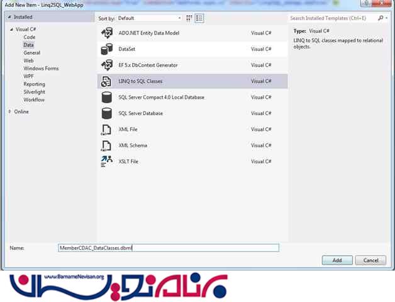Open the Sort by Default dropdown
This screenshot has width=395, height=302.
click(x=150, y=18)
